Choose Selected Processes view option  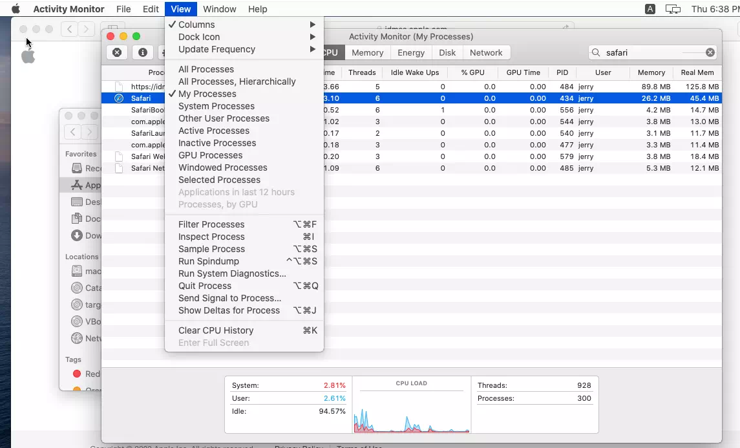pyautogui.click(x=244, y=180)
